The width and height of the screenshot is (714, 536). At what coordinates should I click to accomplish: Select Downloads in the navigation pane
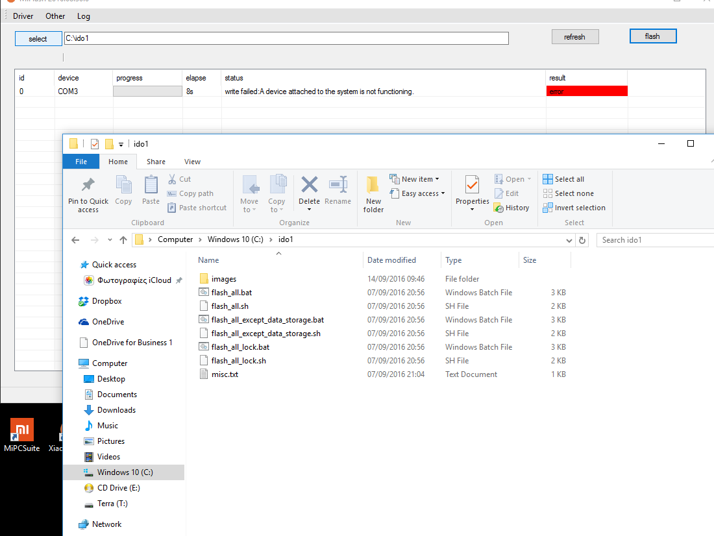click(116, 410)
